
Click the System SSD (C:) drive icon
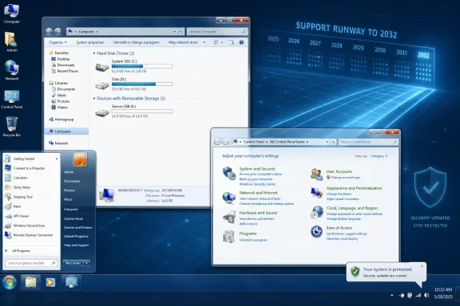102,67
